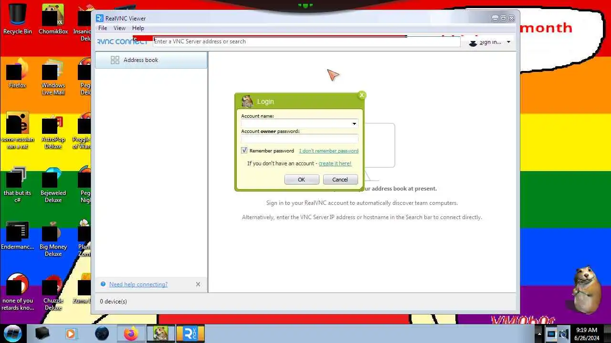Open the View menu
The height and width of the screenshot is (343, 611).
[119, 28]
